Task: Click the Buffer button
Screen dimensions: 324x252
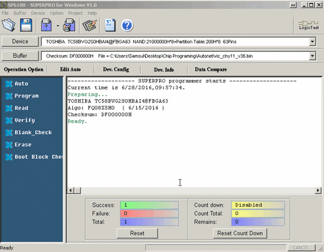Action: point(20,56)
